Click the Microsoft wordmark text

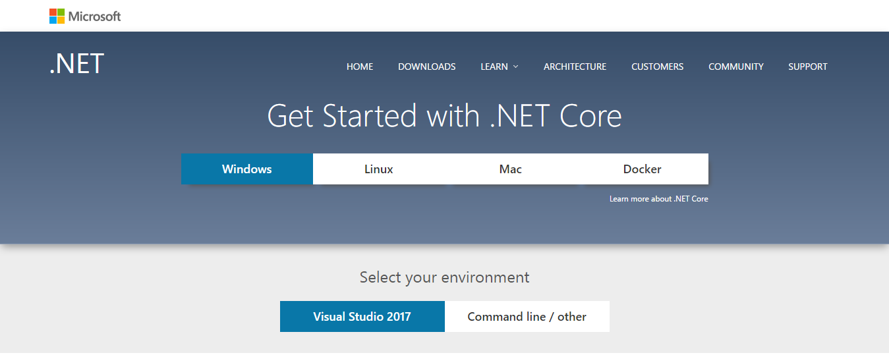pyautogui.click(x=95, y=16)
